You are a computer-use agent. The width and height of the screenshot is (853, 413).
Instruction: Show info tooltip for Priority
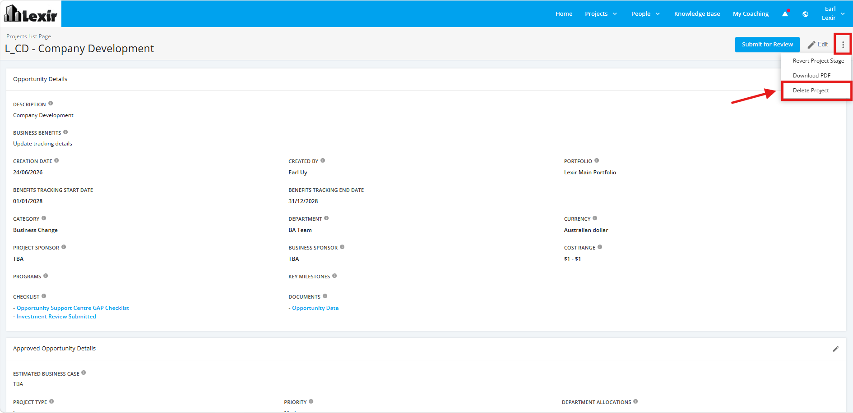click(x=311, y=401)
